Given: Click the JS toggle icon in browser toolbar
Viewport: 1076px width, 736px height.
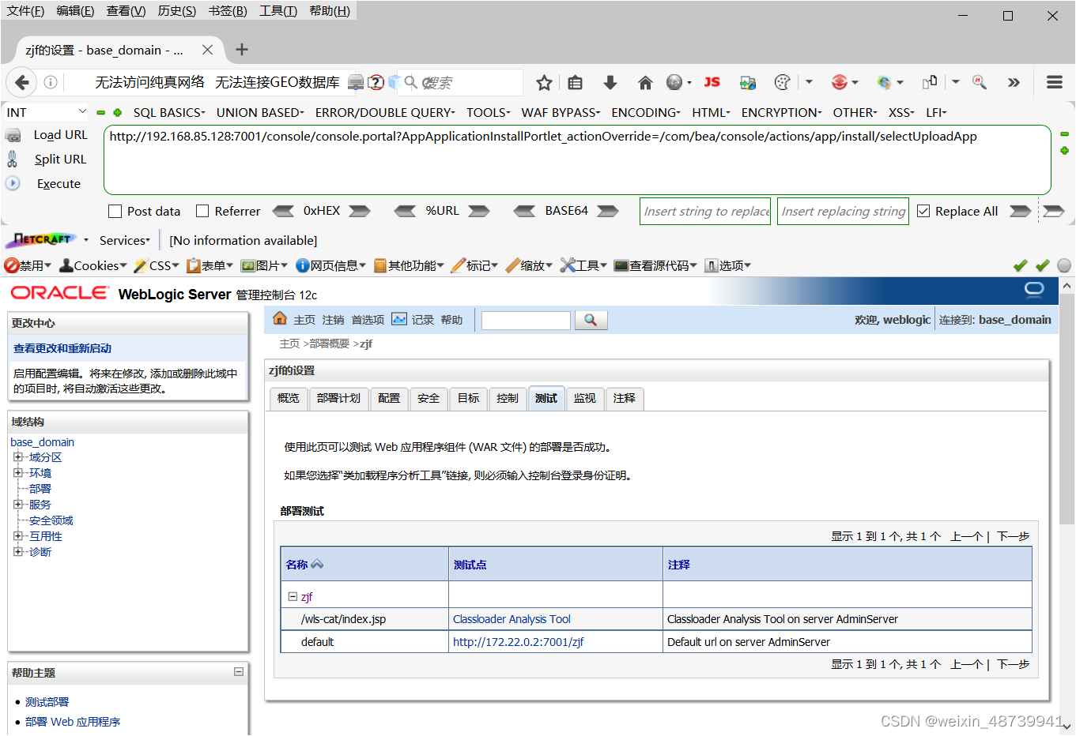Looking at the screenshot, I should tap(712, 82).
